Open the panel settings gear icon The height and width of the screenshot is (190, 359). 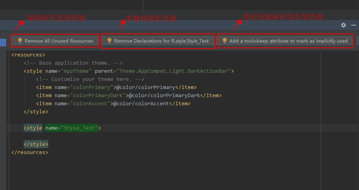point(344,25)
